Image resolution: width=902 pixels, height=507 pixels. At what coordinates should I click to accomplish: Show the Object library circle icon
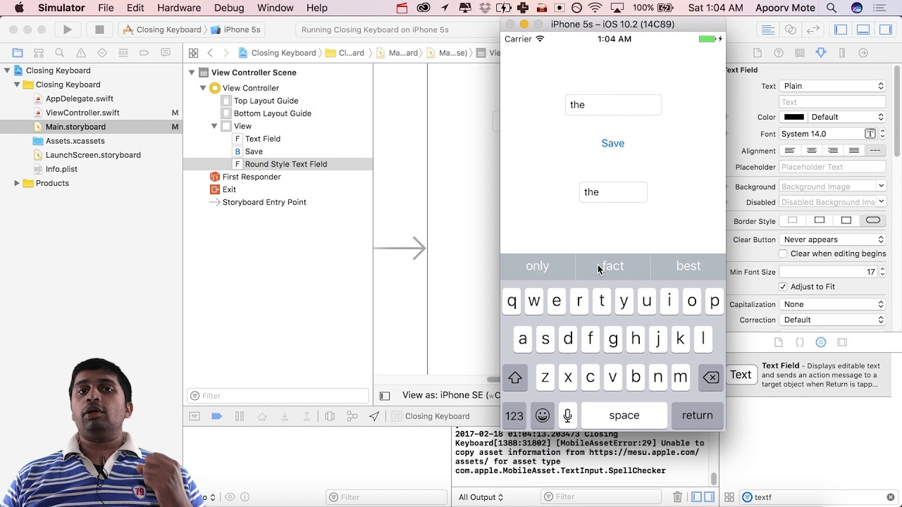pyautogui.click(x=821, y=342)
